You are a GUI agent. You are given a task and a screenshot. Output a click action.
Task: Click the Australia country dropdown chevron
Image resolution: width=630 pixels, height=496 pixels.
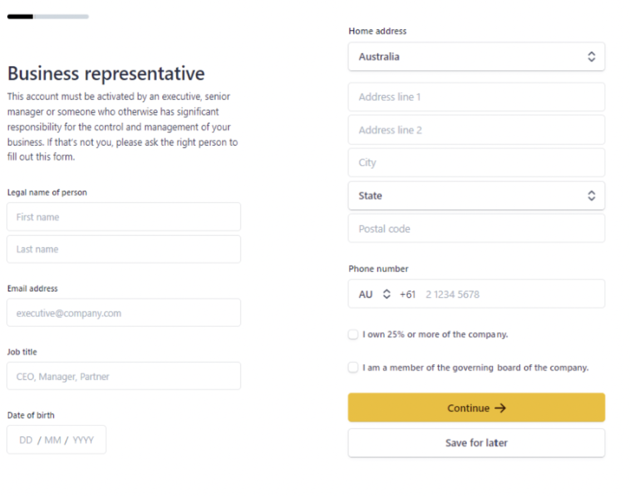591,57
